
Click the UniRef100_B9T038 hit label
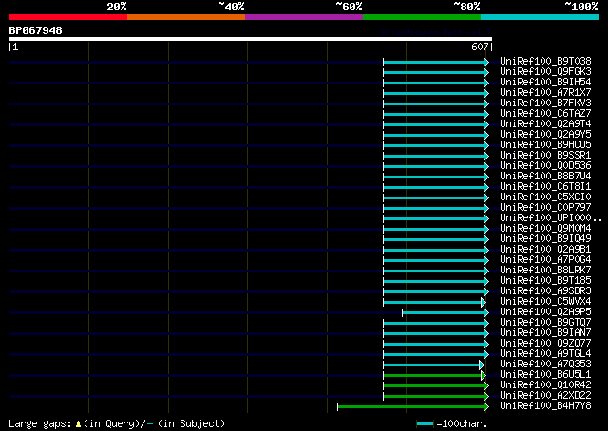click(545, 62)
